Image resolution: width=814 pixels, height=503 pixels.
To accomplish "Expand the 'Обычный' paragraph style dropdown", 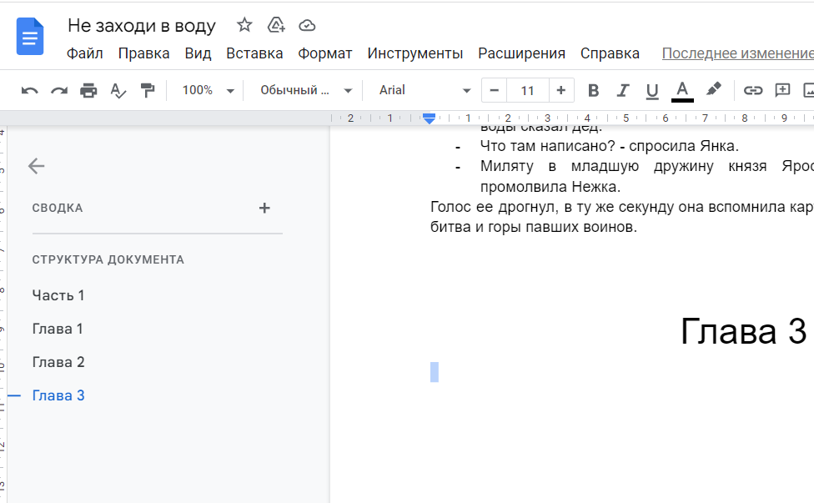I will 306,90.
